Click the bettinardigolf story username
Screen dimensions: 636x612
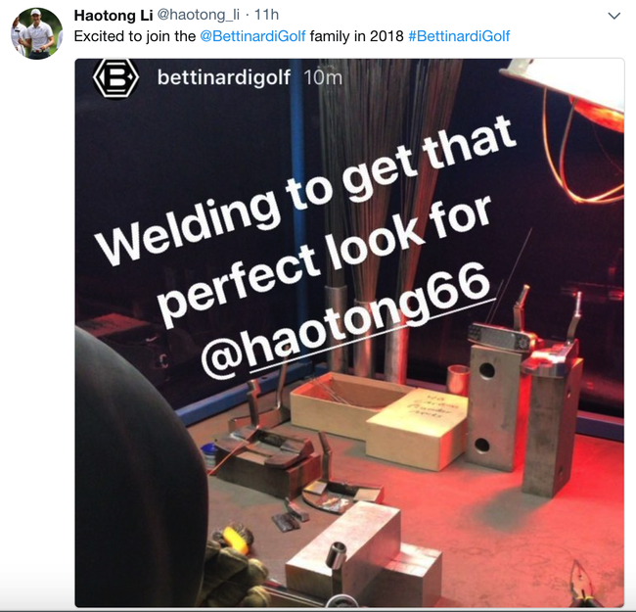[x=224, y=77]
